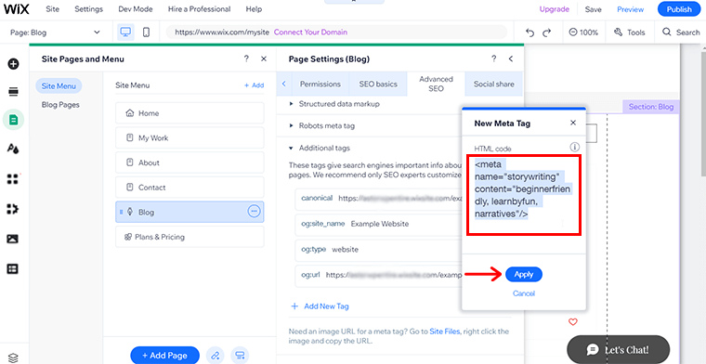Open the Site Design sidebar icon
706x364 pixels.
coord(14,149)
